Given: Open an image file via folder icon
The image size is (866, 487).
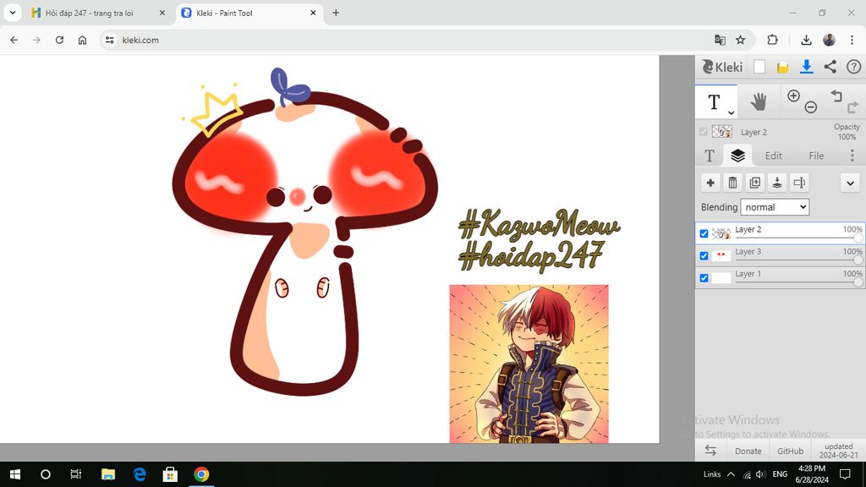Looking at the screenshot, I should tap(782, 68).
